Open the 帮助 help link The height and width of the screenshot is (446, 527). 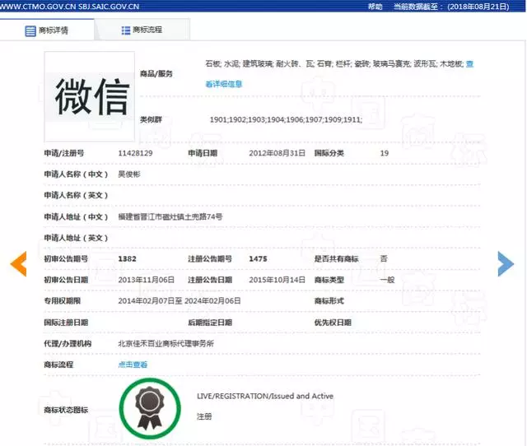pyautogui.click(x=375, y=6)
